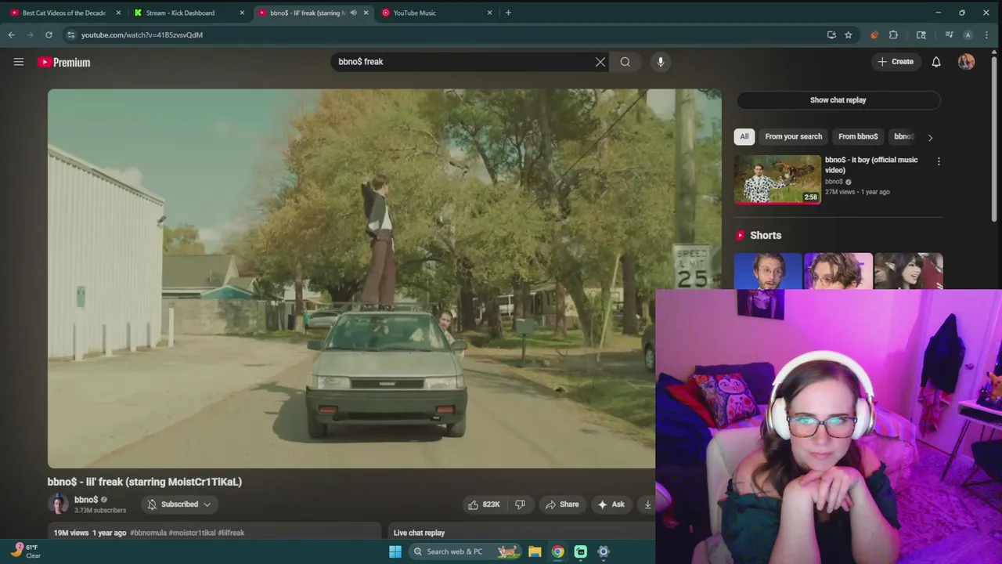
Task: Switch to Best Cat Videos of the Decade tab
Action: pyautogui.click(x=64, y=13)
